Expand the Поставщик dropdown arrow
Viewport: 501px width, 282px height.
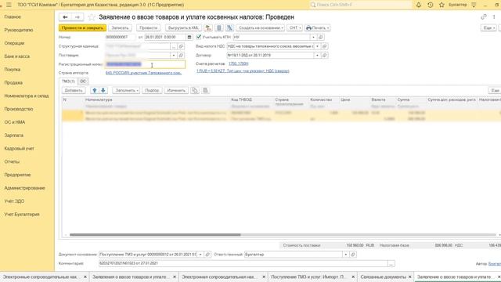point(174,56)
